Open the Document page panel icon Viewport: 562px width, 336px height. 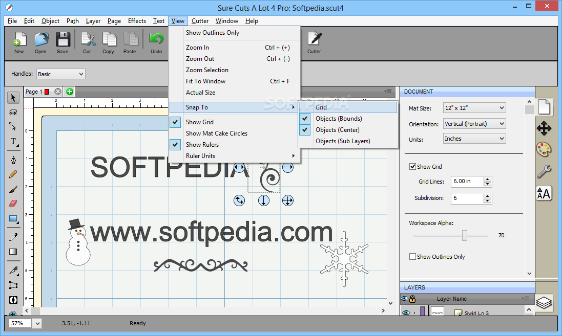coord(544,107)
